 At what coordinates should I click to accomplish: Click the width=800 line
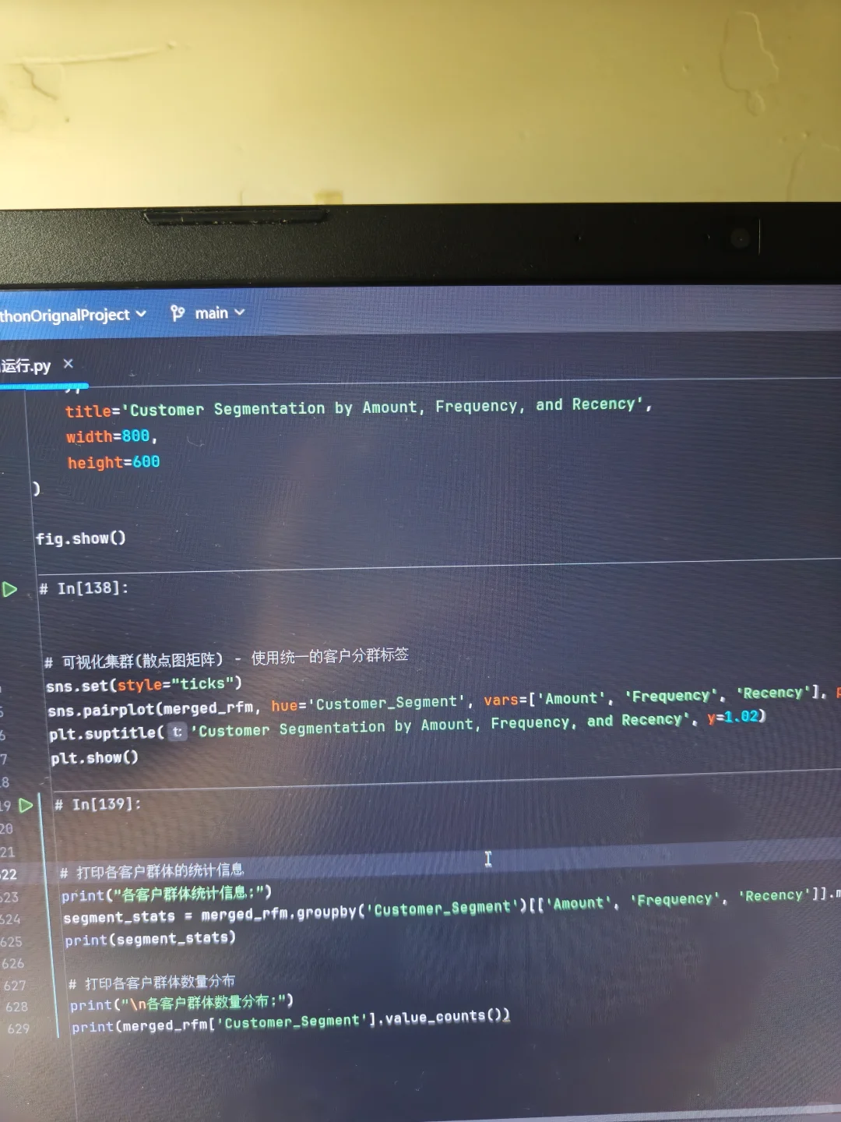click(x=111, y=436)
